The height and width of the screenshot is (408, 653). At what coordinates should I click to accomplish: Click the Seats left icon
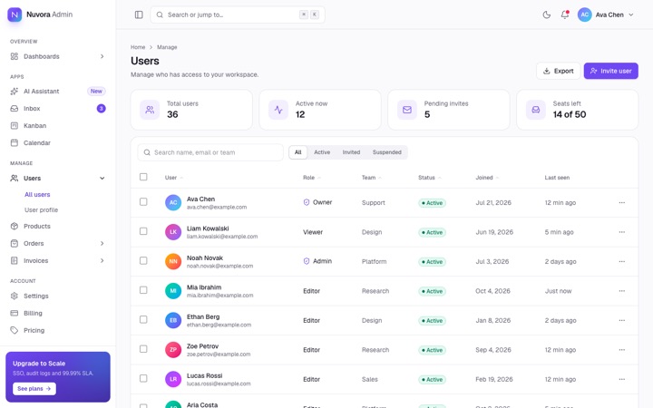point(536,110)
